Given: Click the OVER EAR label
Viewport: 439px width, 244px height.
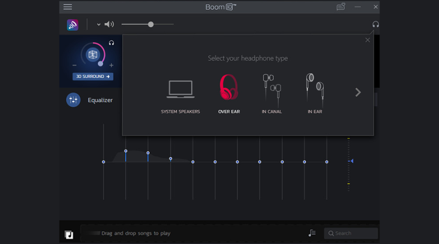Looking at the screenshot, I should click(229, 111).
